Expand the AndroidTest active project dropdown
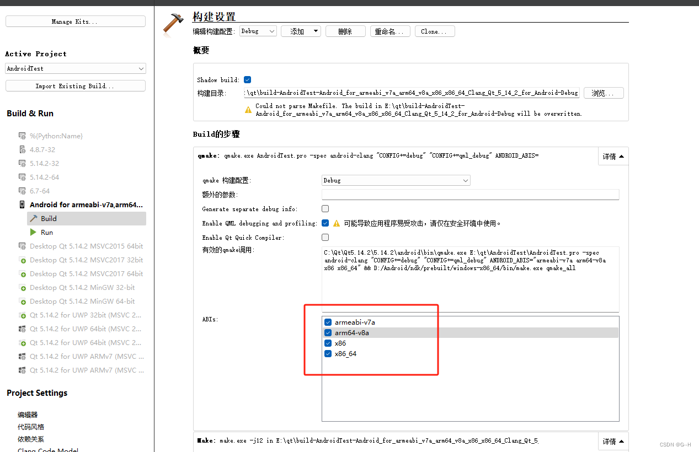The width and height of the screenshot is (699, 452). [x=75, y=68]
